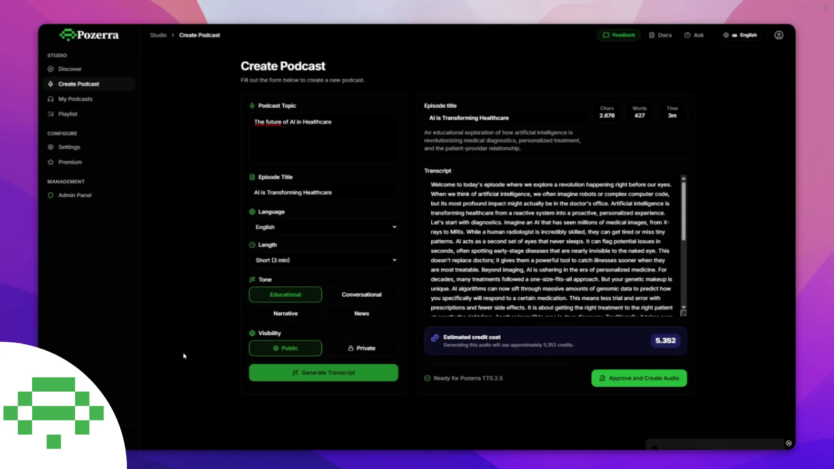Select the Educational tone
Viewport: 834px width, 469px height.
point(285,294)
